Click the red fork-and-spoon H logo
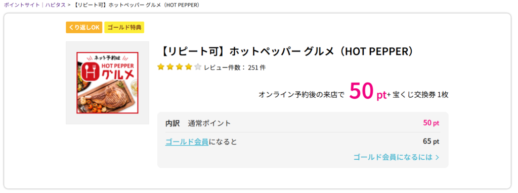 point(89,71)
